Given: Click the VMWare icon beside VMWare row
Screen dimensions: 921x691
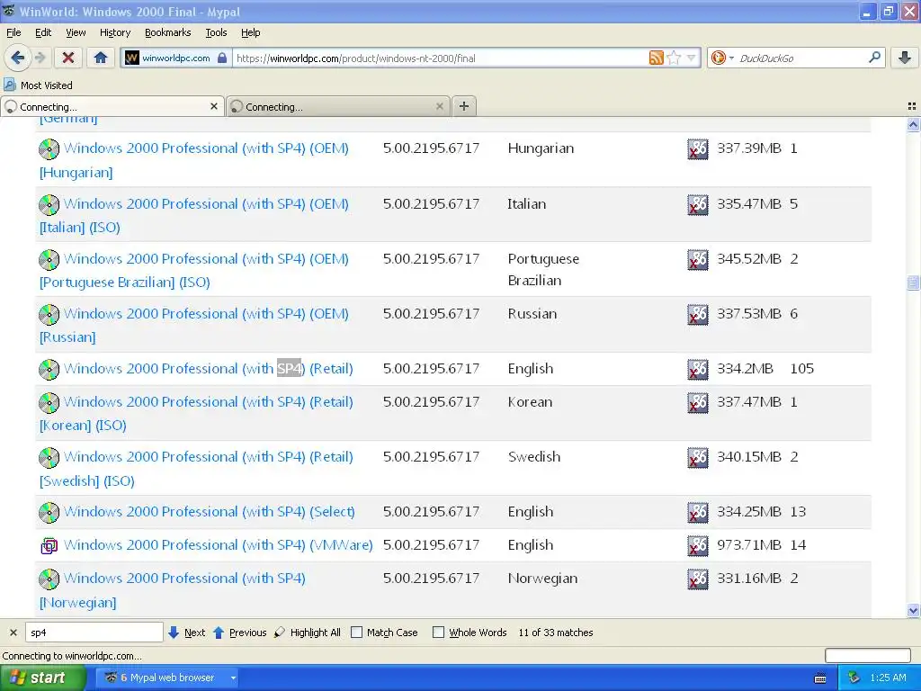Looking at the screenshot, I should (x=49, y=546).
